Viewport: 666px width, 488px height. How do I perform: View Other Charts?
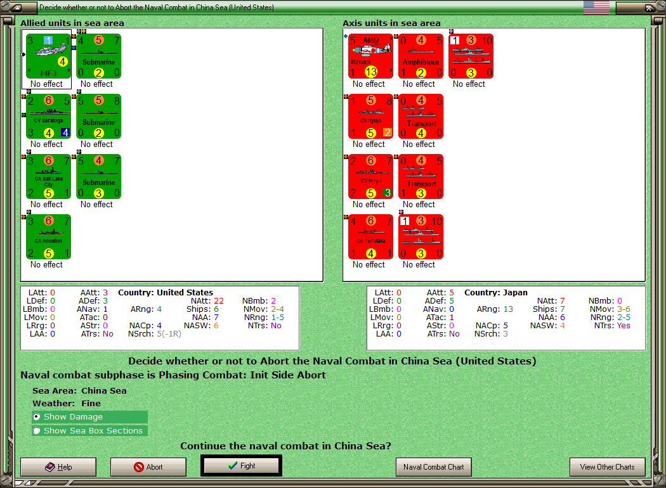pos(608,467)
